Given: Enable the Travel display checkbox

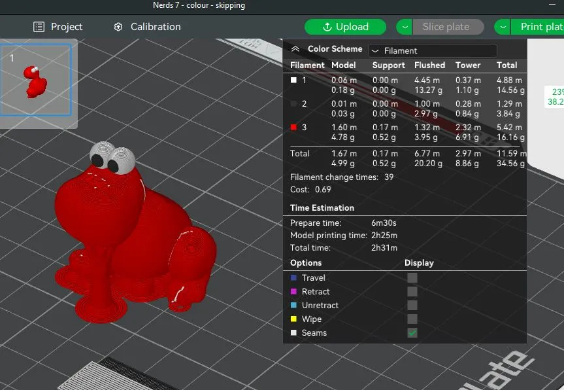Looking at the screenshot, I should (412, 277).
